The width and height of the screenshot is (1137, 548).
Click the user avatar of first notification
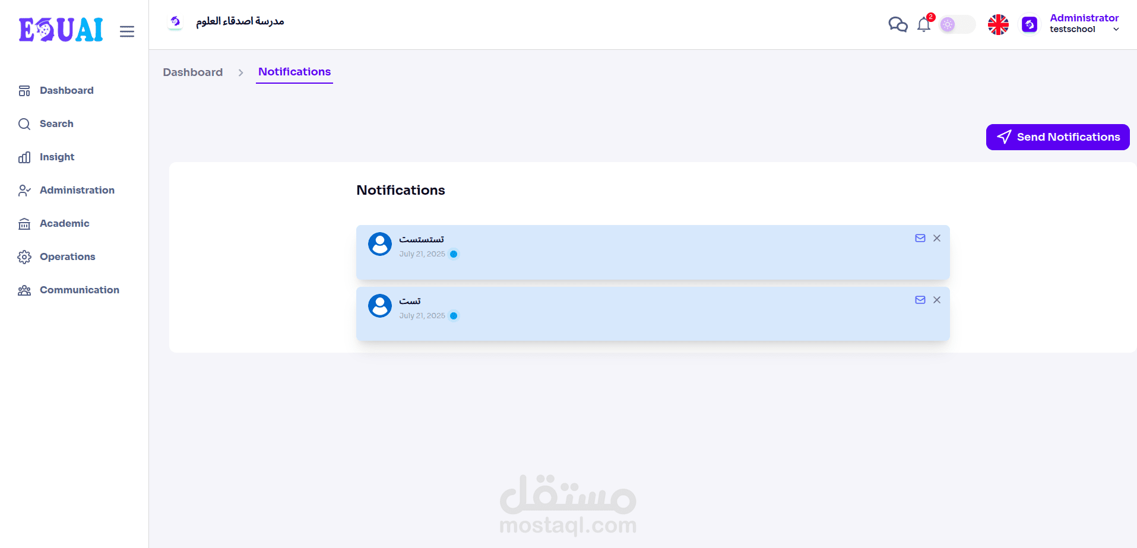click(380, 244)
